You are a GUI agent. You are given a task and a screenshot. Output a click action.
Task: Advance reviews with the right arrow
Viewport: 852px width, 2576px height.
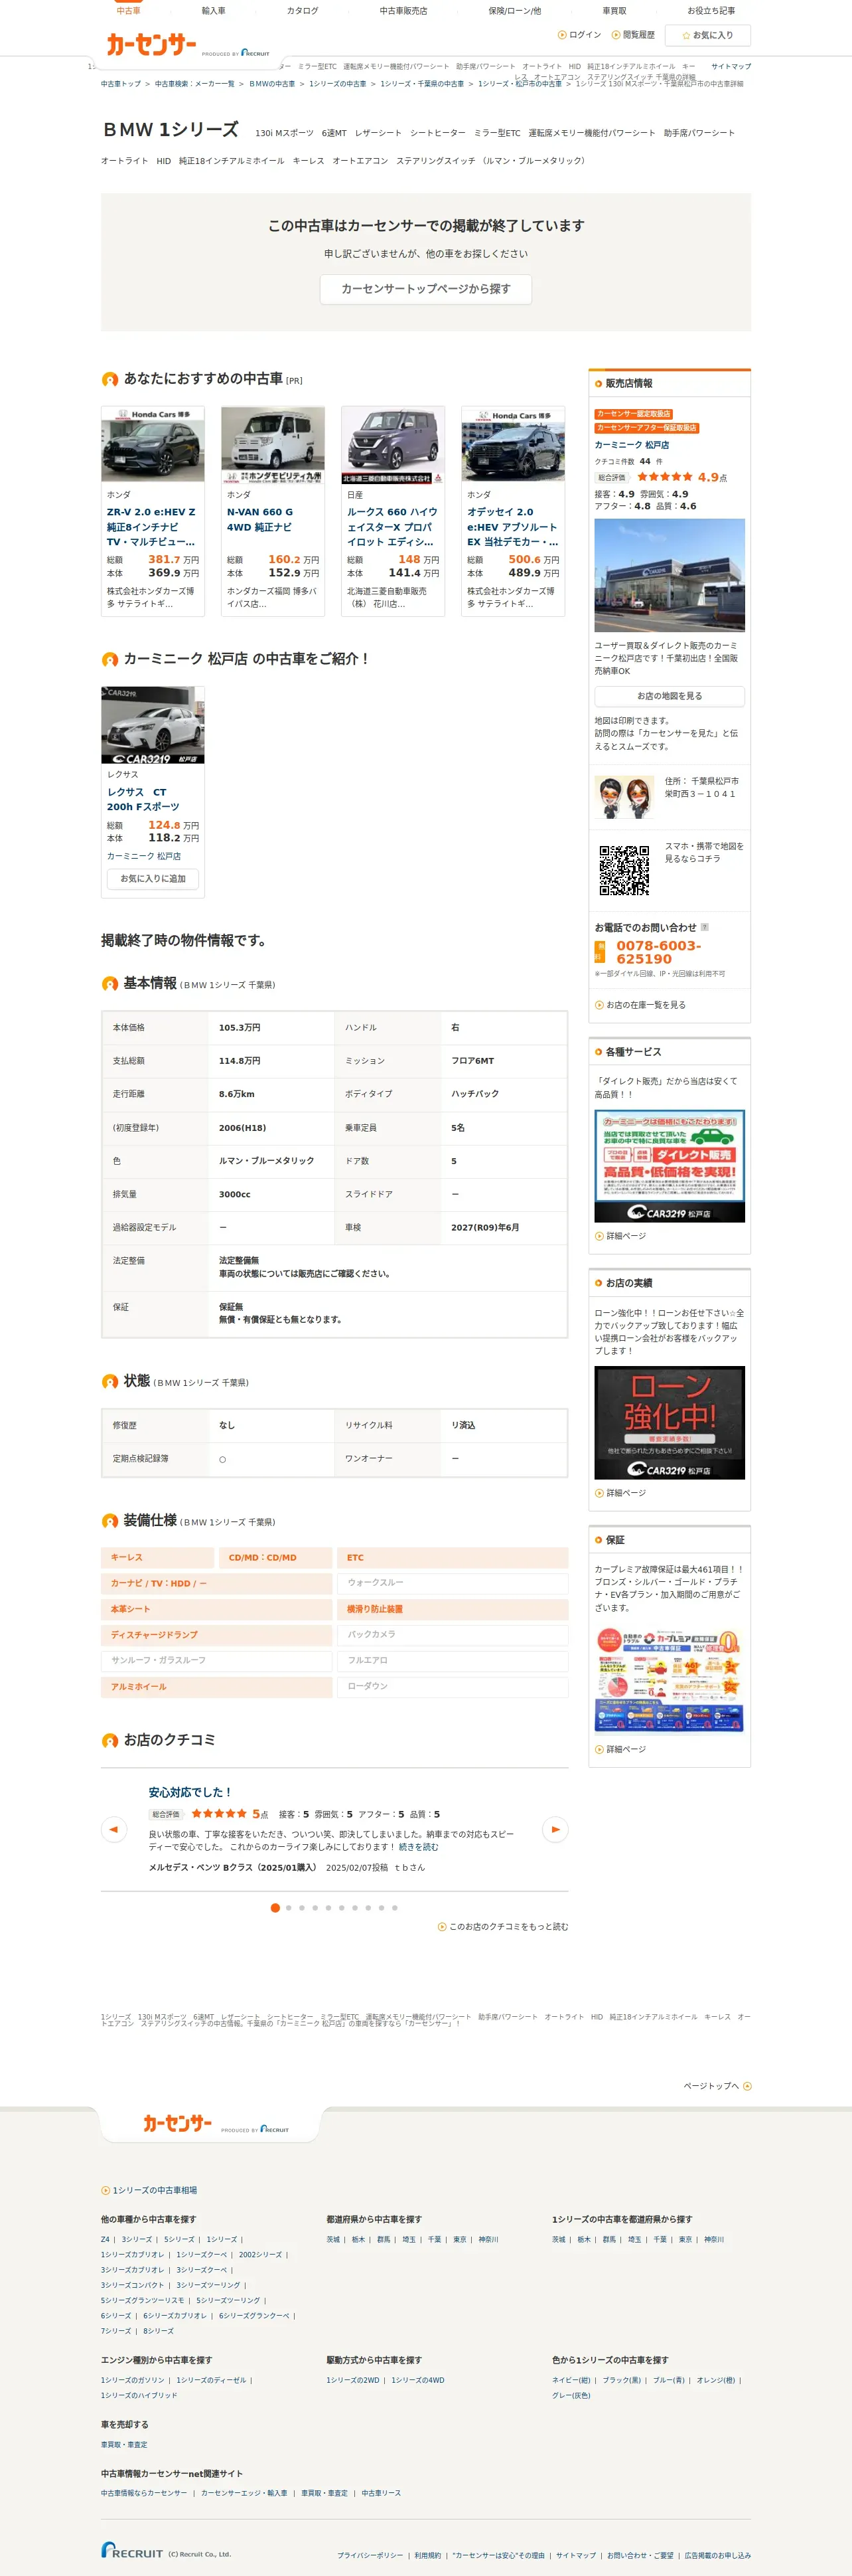[554, 1829]
